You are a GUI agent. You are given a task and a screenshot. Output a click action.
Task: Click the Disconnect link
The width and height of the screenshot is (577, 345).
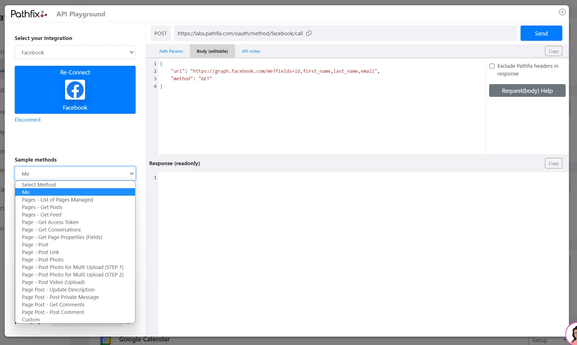pyautogui.click(x=28, y=120)
